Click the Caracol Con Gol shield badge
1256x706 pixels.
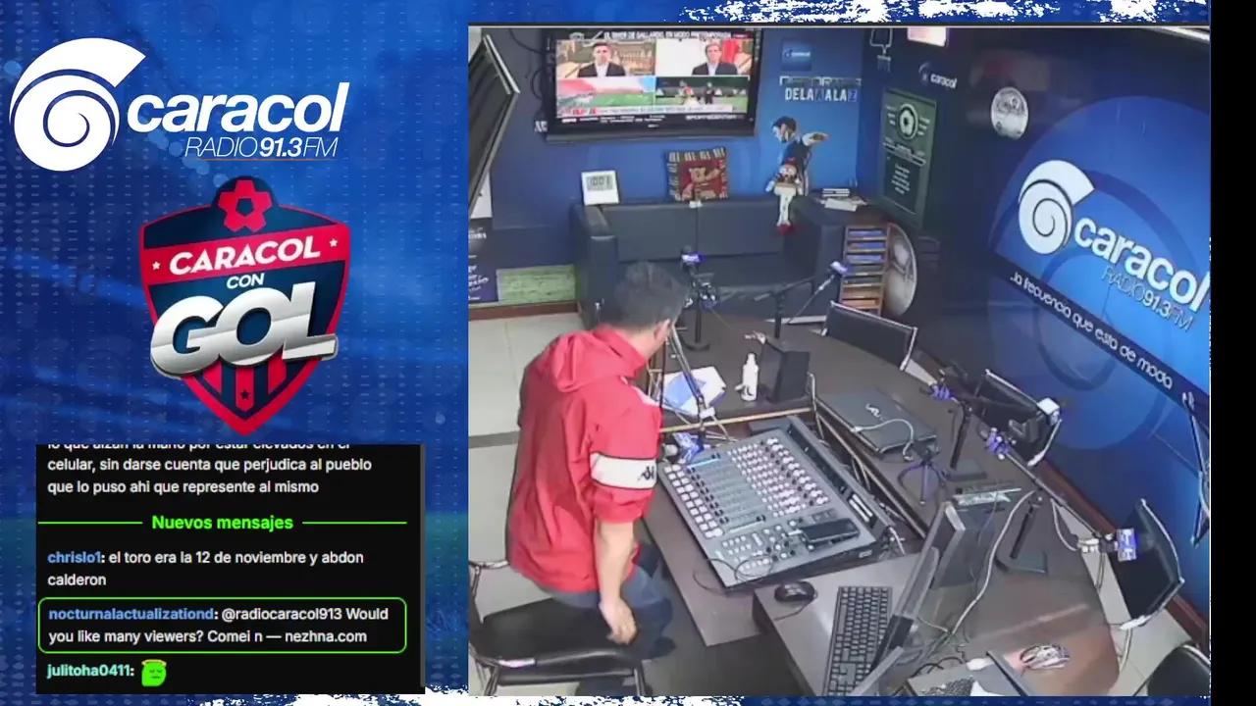[x=244, y=305]
